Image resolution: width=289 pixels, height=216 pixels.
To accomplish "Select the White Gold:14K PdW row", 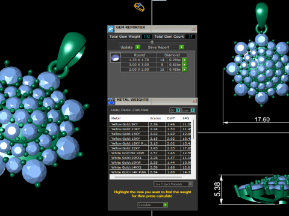I will click(x=151, y=172).
